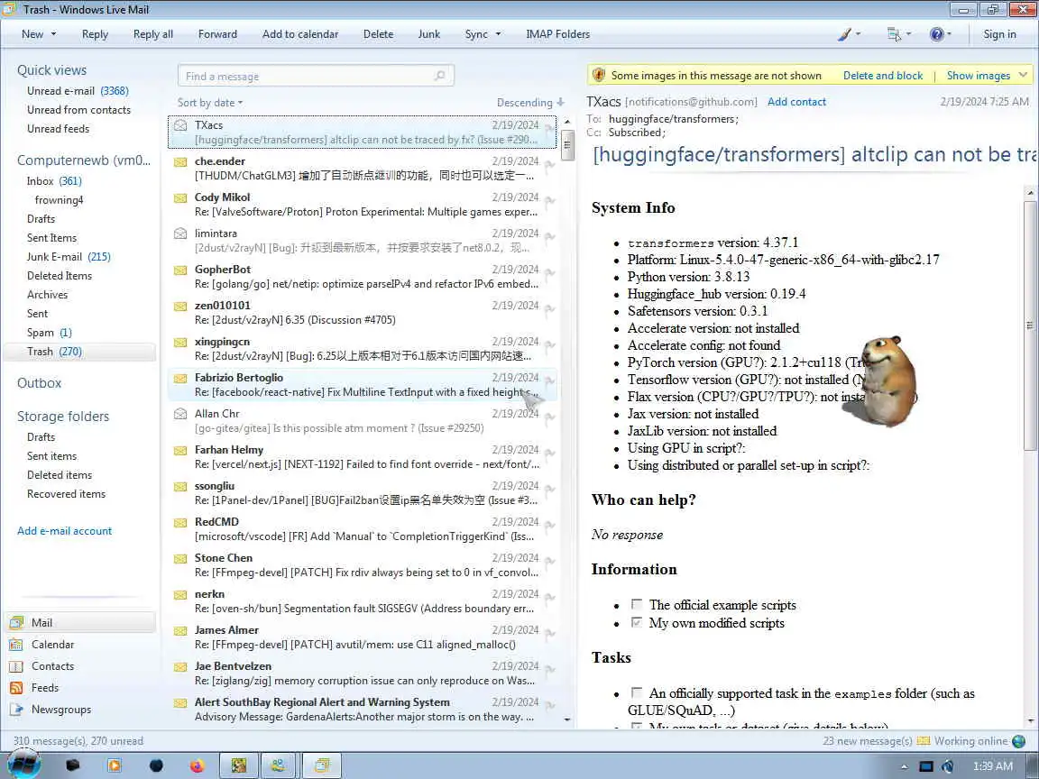Open the Sort by date dropdown
The width and height of the screenshot is (1039, 779).
210,103
